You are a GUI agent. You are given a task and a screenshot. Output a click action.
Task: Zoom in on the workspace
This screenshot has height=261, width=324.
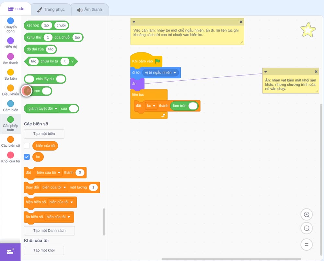[307, 215]
